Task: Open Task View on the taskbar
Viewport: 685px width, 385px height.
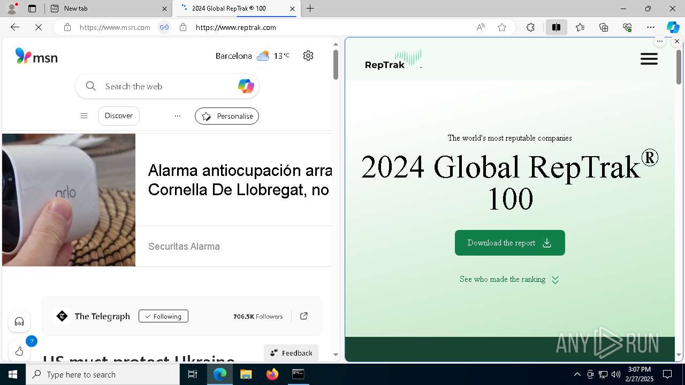Action: click(193, 374)
